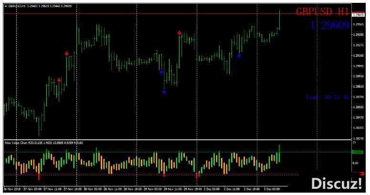370x195 pixels.
Task: Click indicator scale value 0.00
Action: tap(355, 163)
